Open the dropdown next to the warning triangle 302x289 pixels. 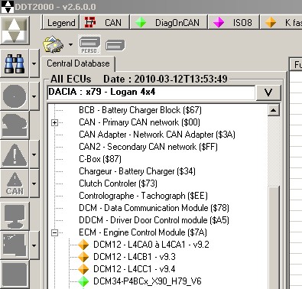[x=34, y=154]
